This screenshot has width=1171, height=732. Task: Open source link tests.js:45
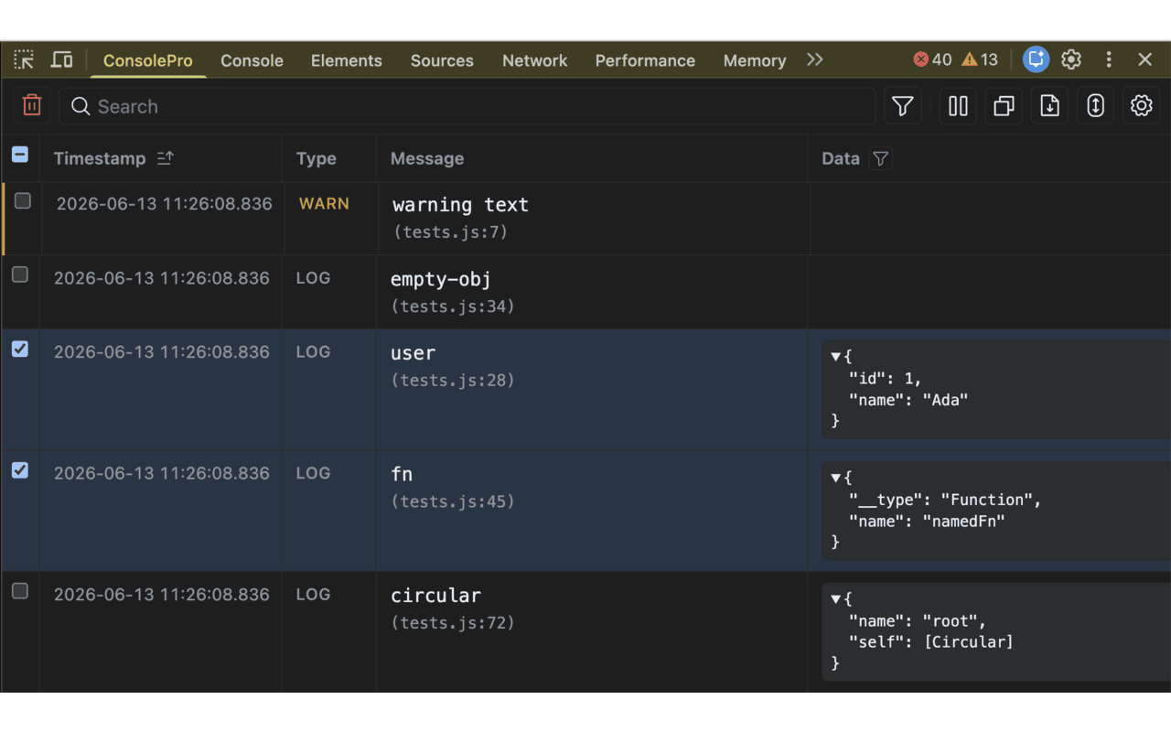coord(453,501)
